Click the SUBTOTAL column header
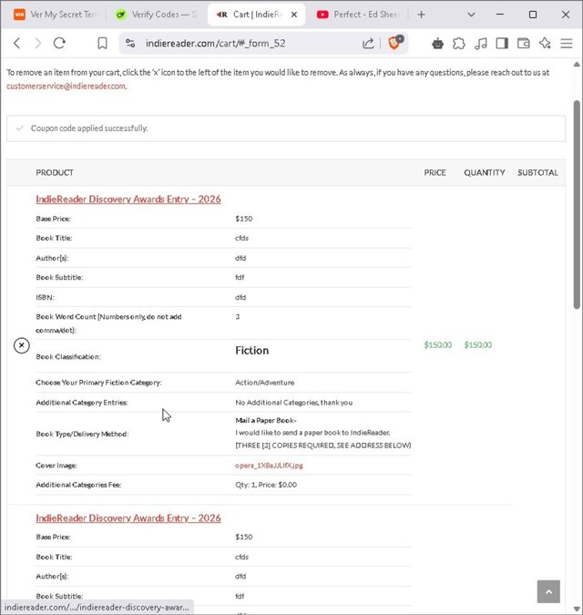This screenshot has height=615, width=583. [537, 172]
